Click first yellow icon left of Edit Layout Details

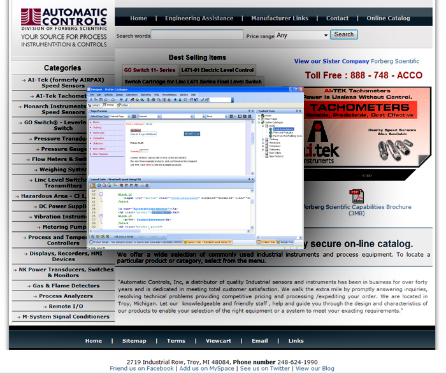93,236
